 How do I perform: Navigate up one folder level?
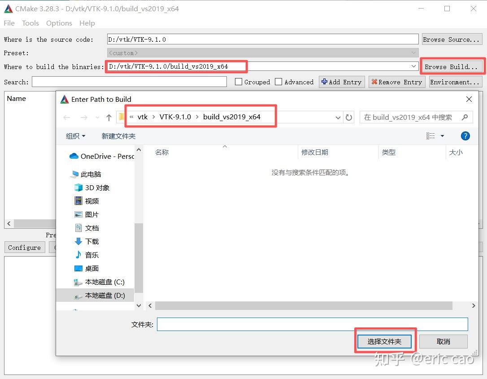pyautogui.click(x=109, y=117)
